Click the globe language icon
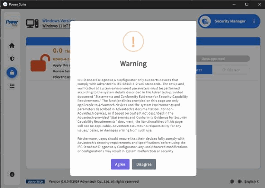 [x=240, y=181]
